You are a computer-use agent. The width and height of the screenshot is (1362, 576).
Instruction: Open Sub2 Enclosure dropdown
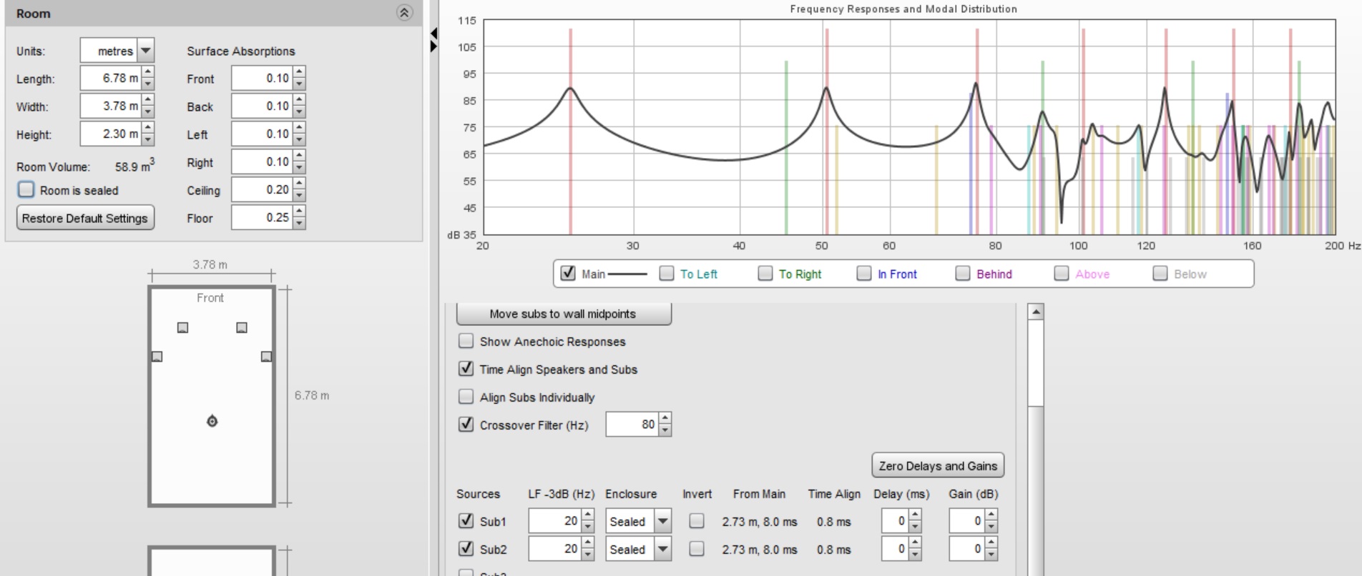click(663, 549)
